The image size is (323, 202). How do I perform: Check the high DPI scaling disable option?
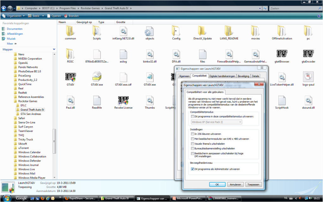192,153
